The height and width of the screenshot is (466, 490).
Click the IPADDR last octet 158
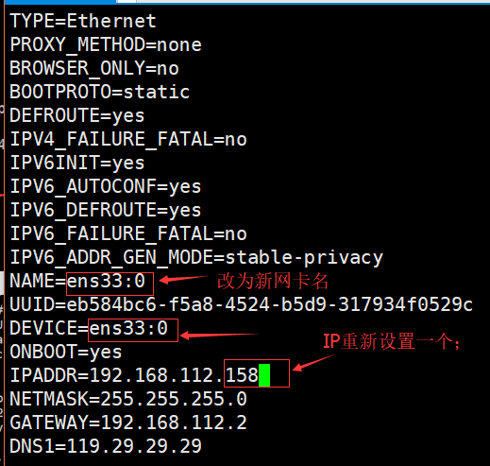coord(242,375)
